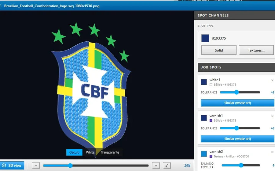Click the 29% zoom value
The height and width of the screenshot is (171, 275).
point(187,166)
